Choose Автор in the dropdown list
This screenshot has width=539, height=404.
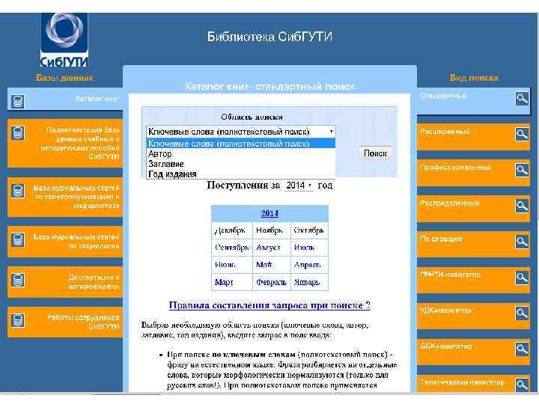240,154
